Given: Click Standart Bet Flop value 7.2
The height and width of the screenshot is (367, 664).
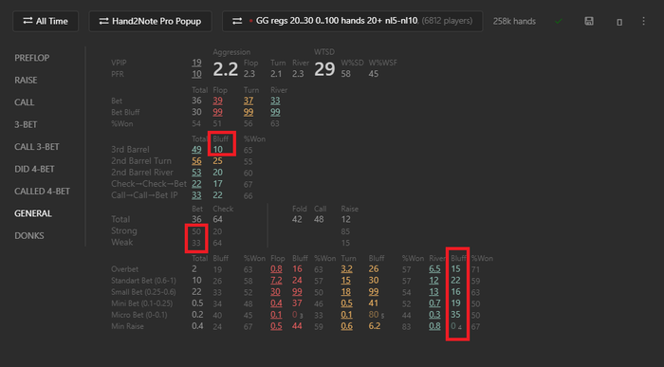Looking at the screenshot, I should pos(276,281).
